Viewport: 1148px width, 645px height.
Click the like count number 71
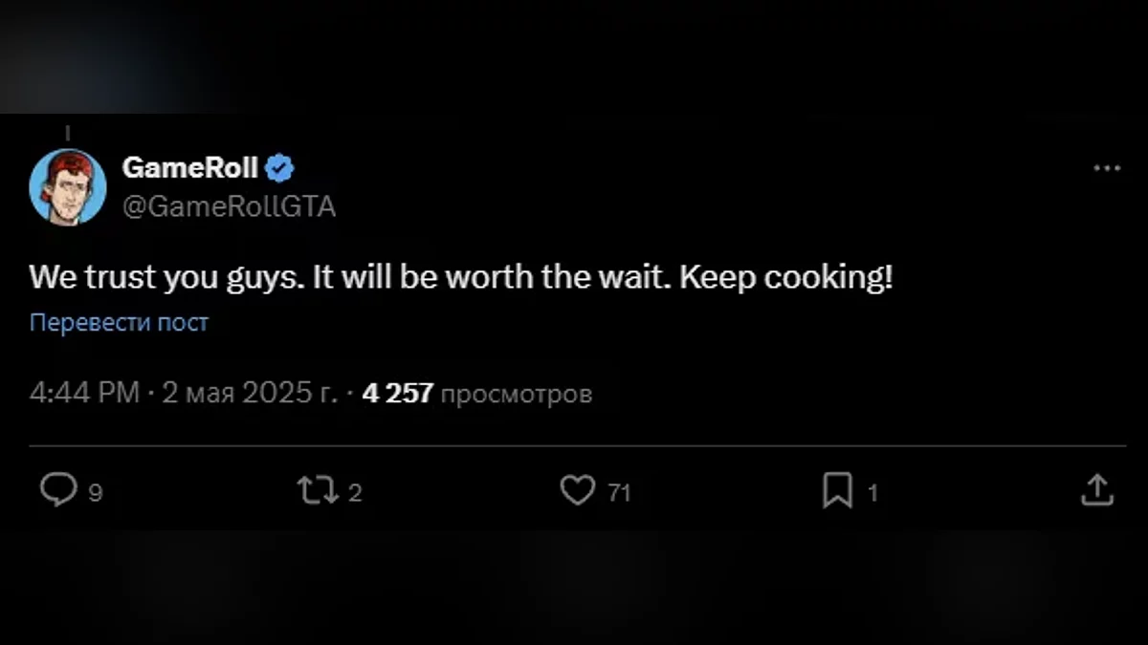click(x=619, y=493)
